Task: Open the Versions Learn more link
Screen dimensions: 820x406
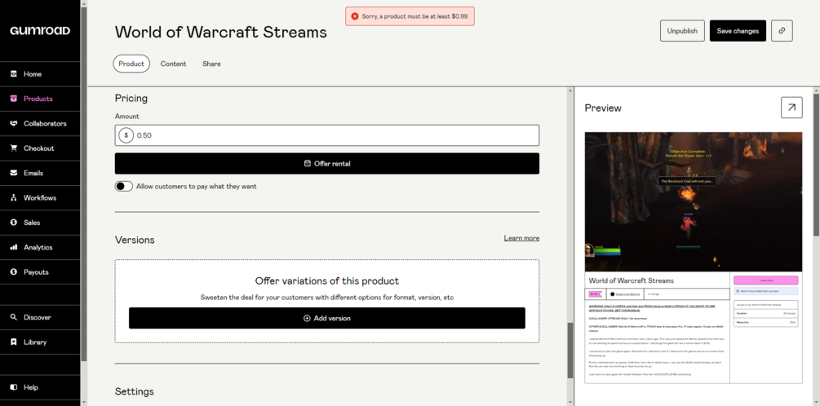Action: [521, 238]
